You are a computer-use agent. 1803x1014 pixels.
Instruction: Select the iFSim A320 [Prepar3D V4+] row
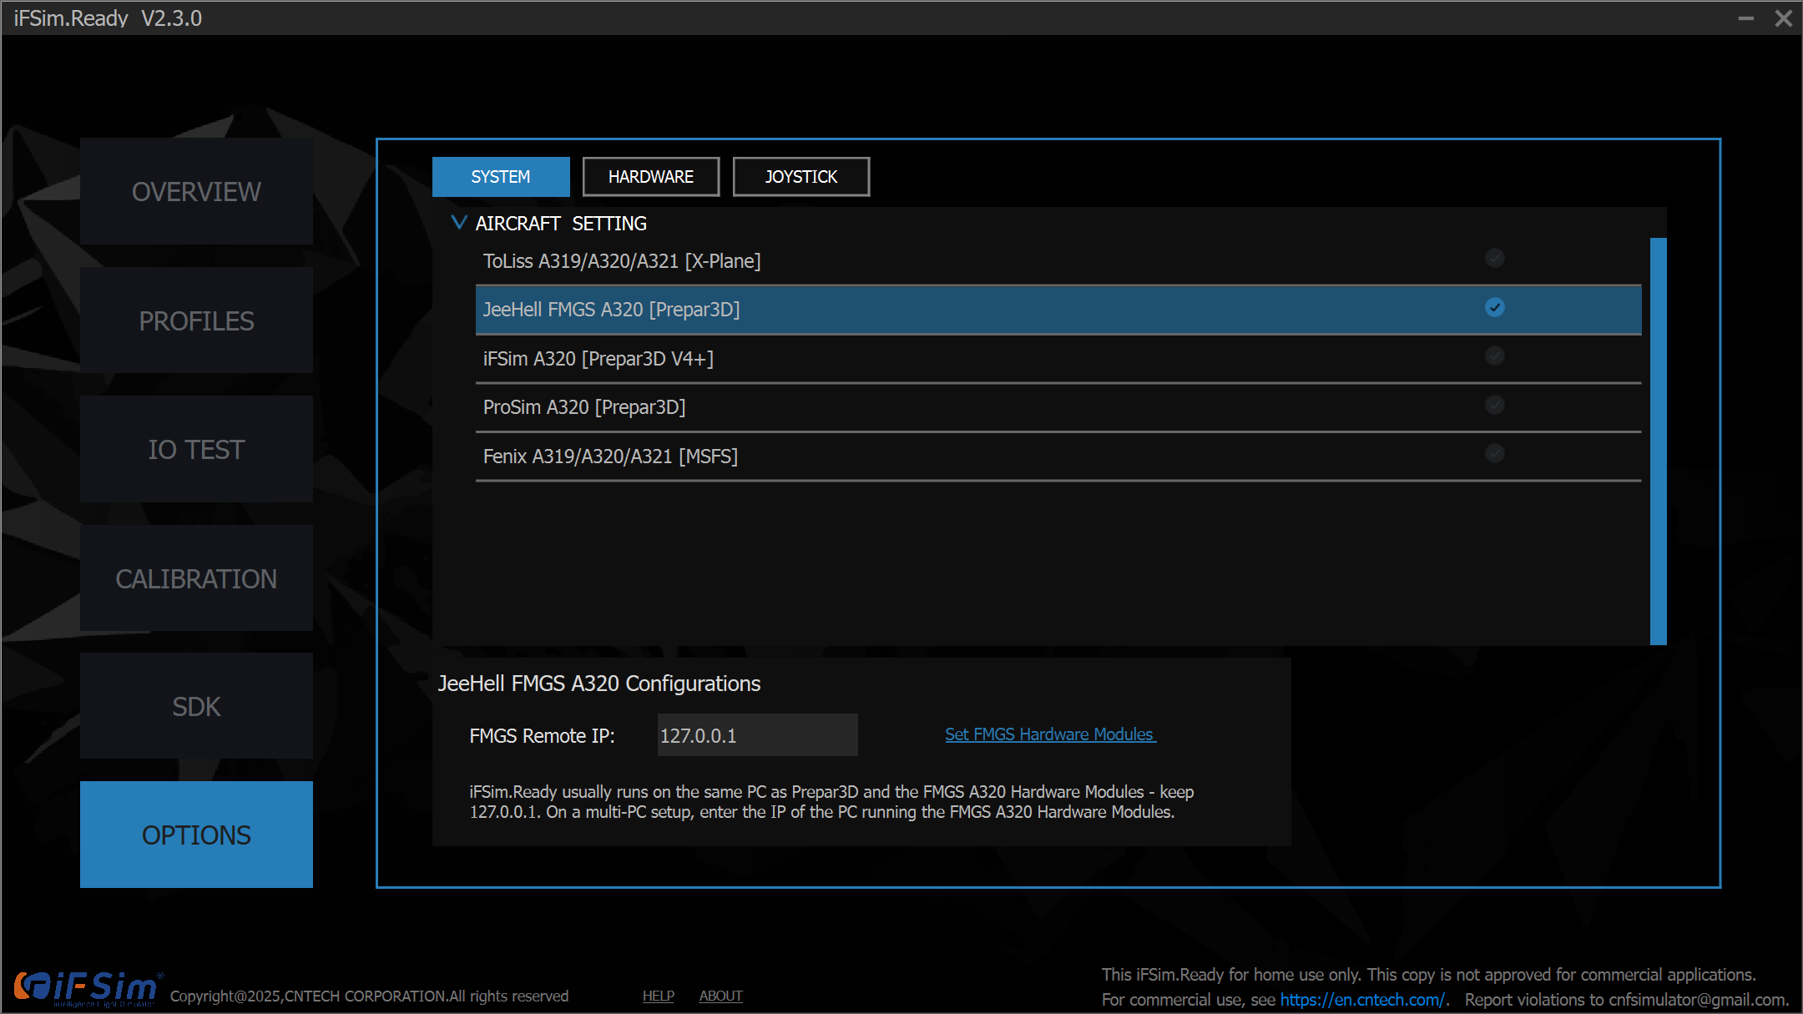coord(1058,359)
